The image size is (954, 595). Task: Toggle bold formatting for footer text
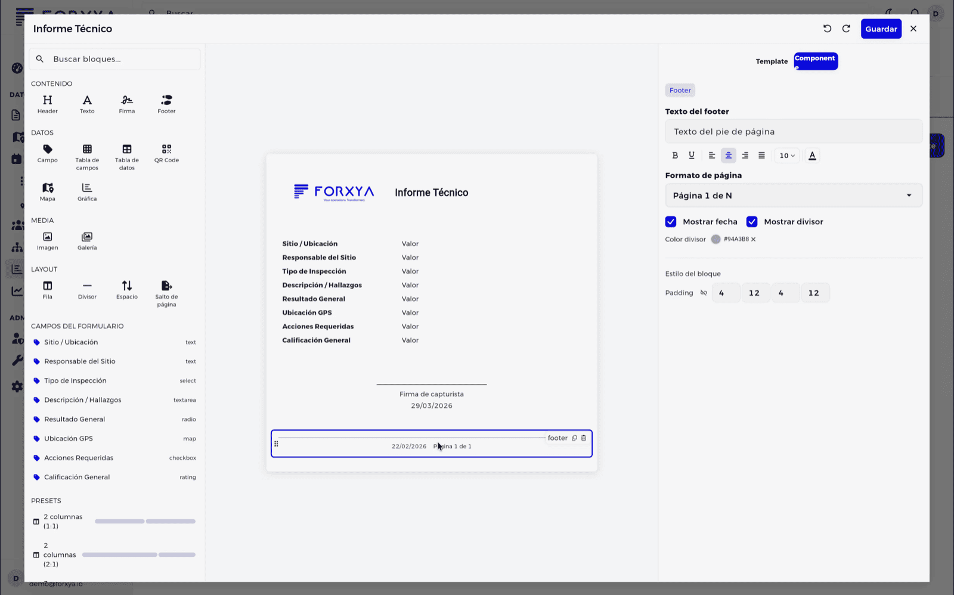[x=675, y=156]
